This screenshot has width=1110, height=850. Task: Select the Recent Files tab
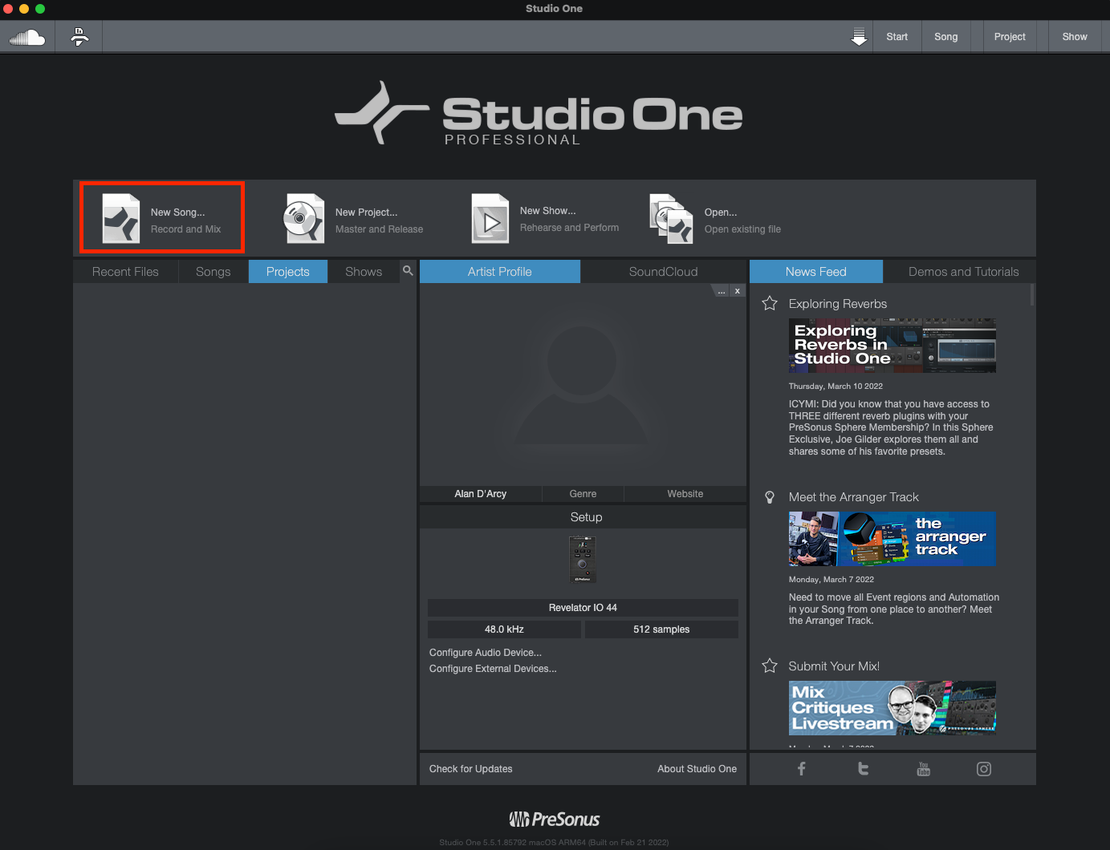click(x=125, y=272)
